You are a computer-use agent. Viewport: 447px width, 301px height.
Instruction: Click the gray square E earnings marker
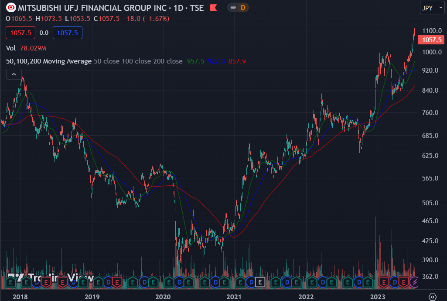[260, 282]
